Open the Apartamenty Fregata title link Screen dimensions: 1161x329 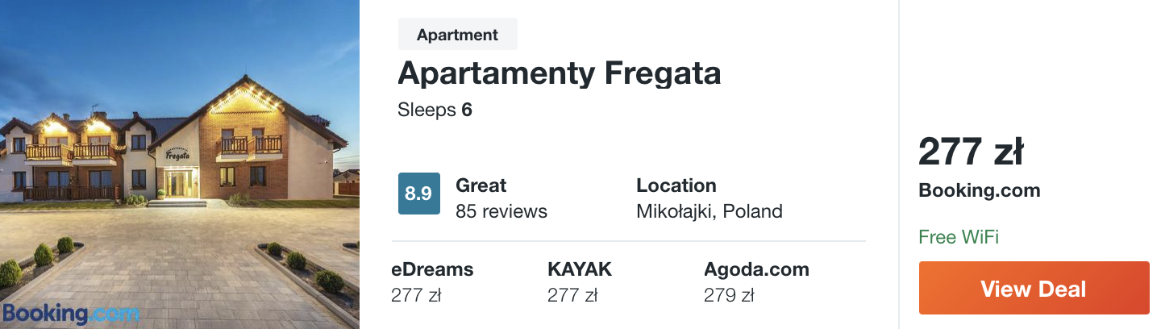pyautogui.click(x=559, y=73)
